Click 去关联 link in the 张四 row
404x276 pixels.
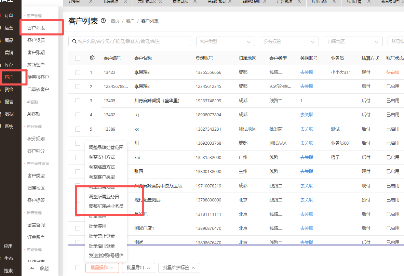[x=307, y=171]
